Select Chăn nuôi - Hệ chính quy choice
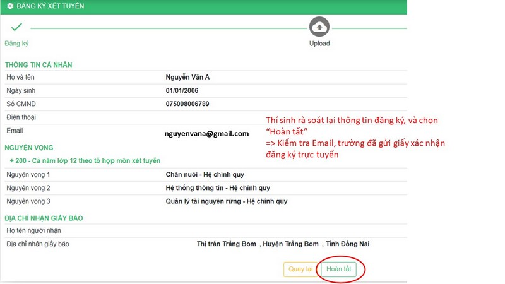This screenshot has width=505, height=284. pyautogui.click(x=205, y=174)
